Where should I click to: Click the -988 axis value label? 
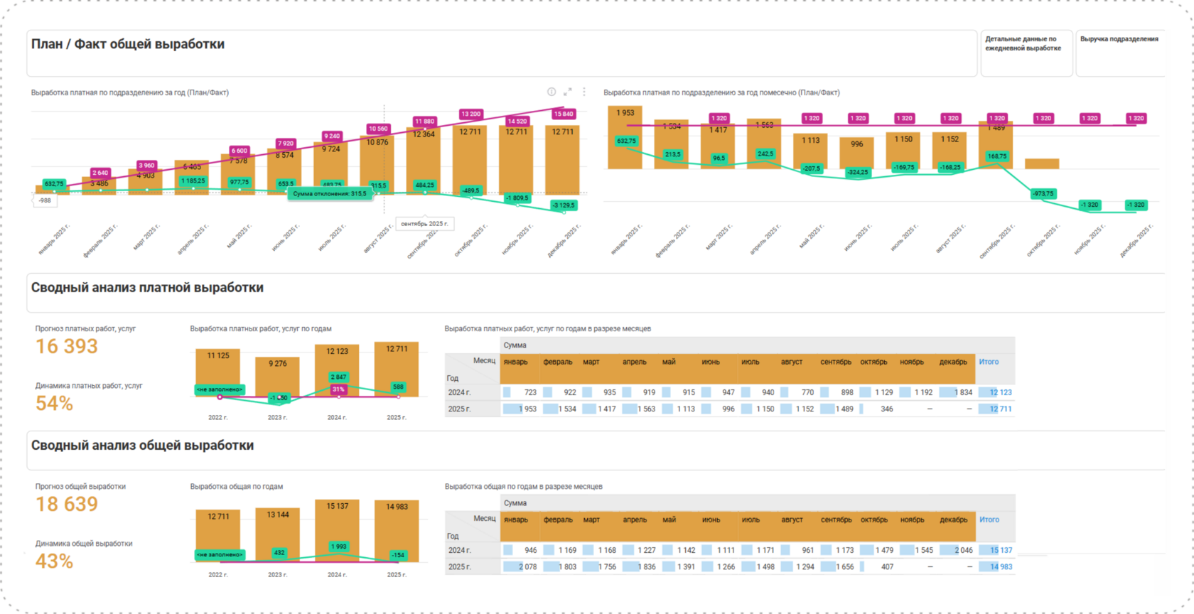click(x=45, y=200)
